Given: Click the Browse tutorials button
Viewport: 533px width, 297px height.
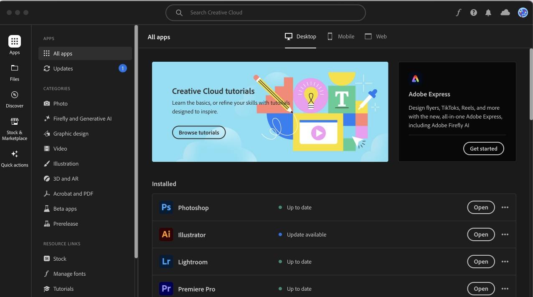Looking at the screenshot, I should tap(199, 133).
